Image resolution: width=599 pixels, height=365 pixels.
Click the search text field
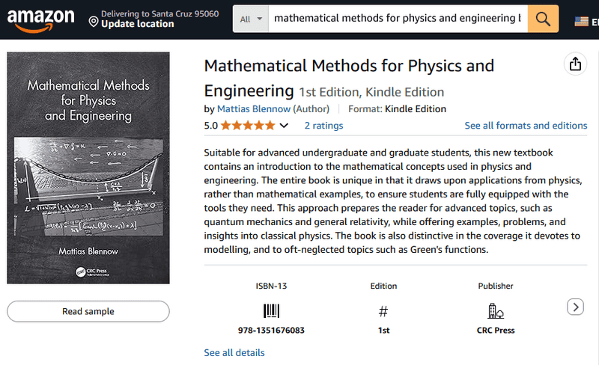point(397,19)
